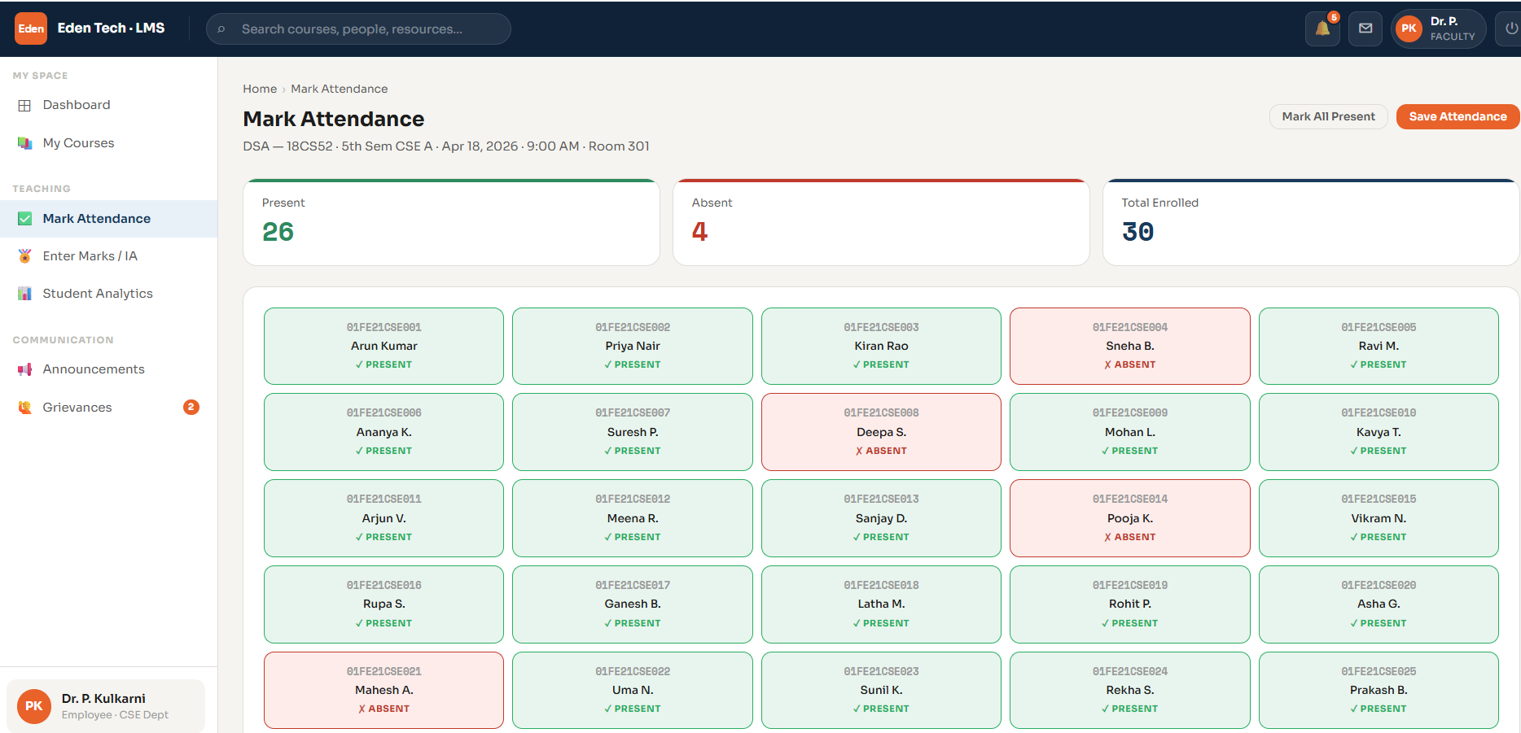Image resolution: width=1521 pixels, height=733 pixels.
Task: Toggle Uma N. attendance
Action: pyautogui.click(x=633, y=690)
